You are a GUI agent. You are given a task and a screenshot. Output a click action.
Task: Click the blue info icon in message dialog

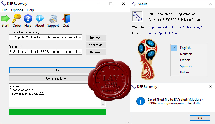pyautogui.click(x=141, y=101)
